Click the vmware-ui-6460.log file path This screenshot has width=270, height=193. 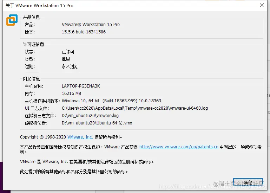pos(135,108)
